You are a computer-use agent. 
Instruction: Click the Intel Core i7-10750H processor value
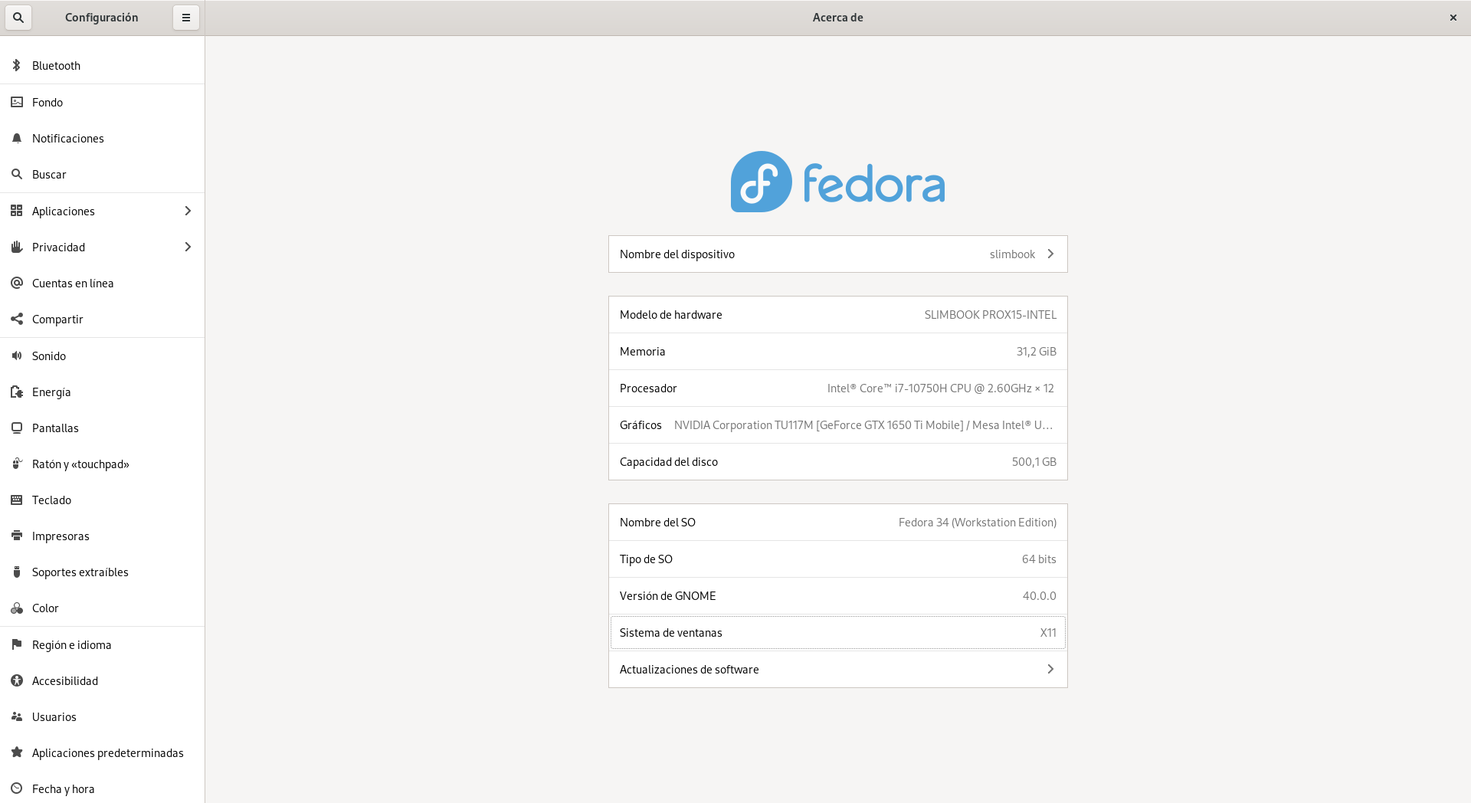pyautogui.click(x=940, y=388)
